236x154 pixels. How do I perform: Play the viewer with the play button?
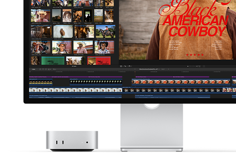(188, 66)
